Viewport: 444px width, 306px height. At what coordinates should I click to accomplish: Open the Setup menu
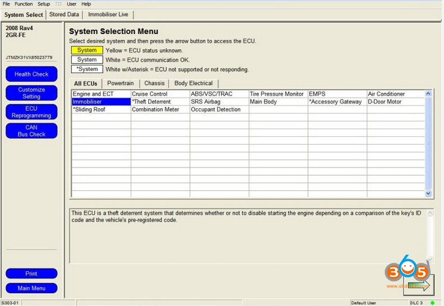[44, 4]
